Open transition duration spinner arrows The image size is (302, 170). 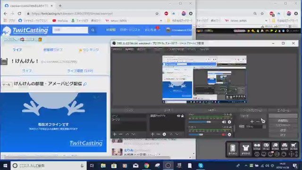coord(264,127)
